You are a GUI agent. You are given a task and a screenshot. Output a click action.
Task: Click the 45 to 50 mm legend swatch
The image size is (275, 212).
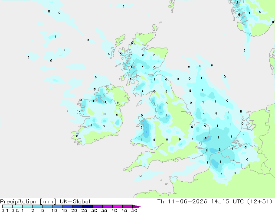128,206
